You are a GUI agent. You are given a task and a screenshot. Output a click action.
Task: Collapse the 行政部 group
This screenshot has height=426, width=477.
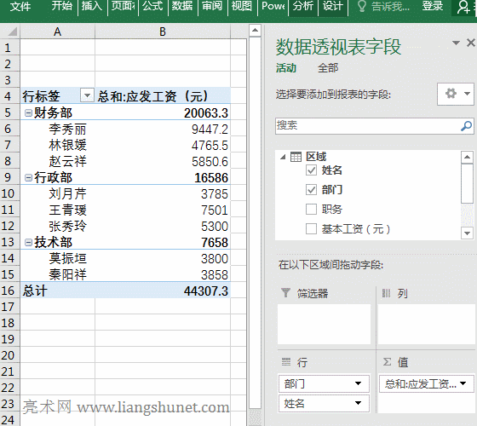(28, 178)
